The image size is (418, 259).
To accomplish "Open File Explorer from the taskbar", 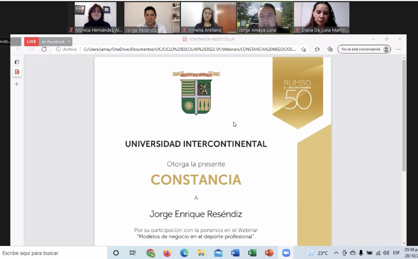I will (201, 253).
